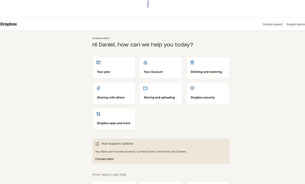Go to Dropbox home via the logo
305x184 pixels.
click(8, 24)
